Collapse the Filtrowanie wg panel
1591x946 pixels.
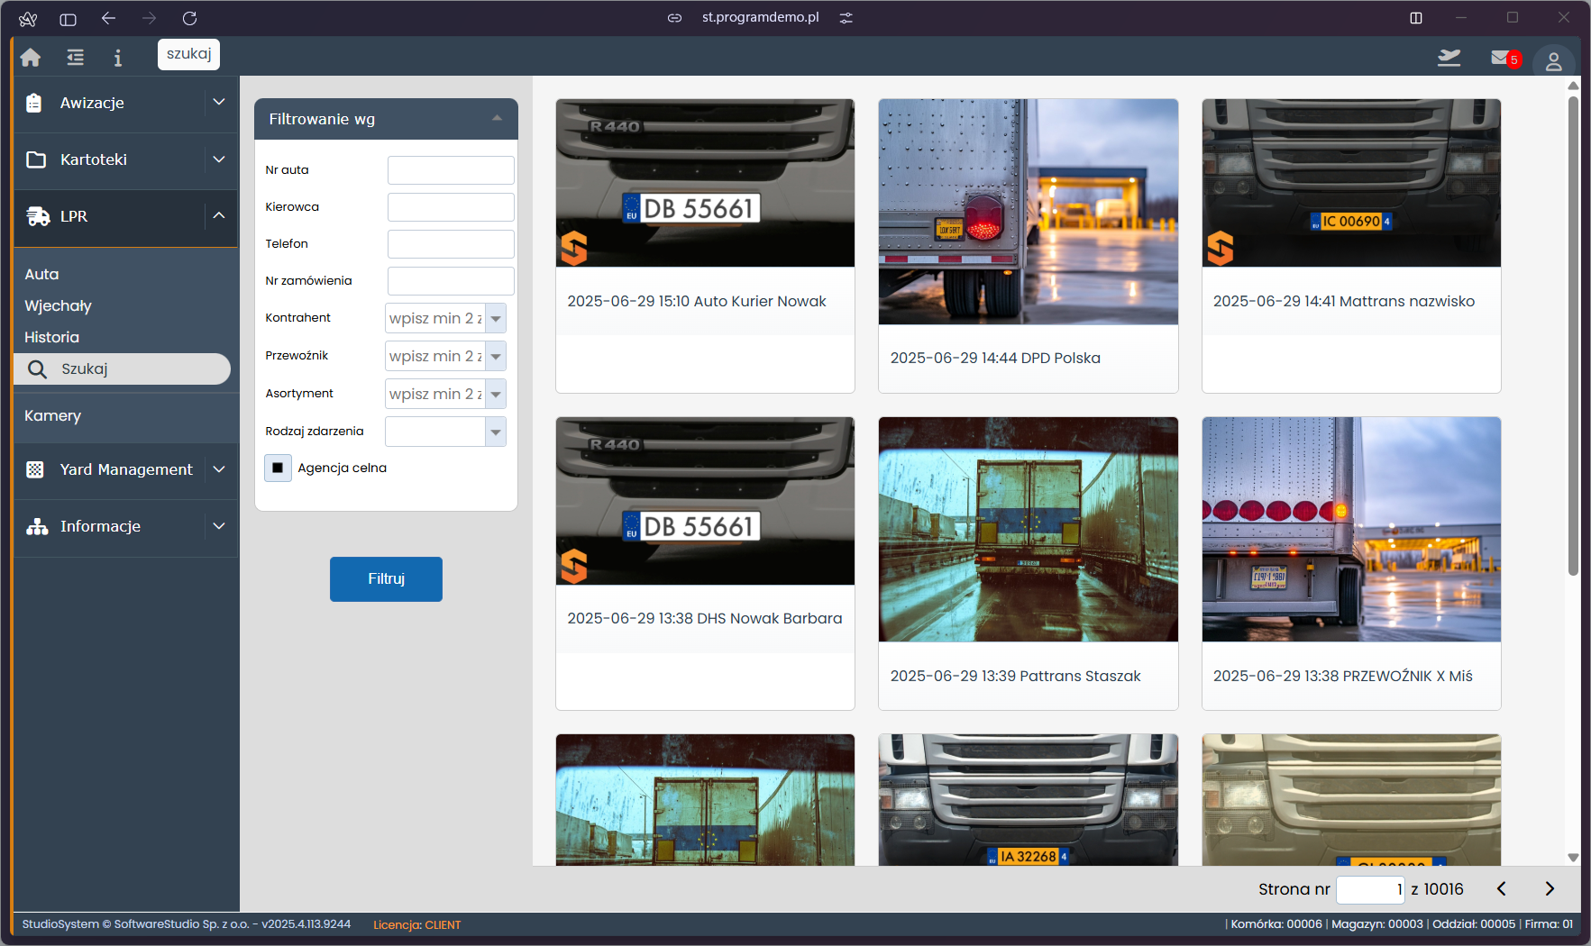pyautogui.click(x=497, y=119)
